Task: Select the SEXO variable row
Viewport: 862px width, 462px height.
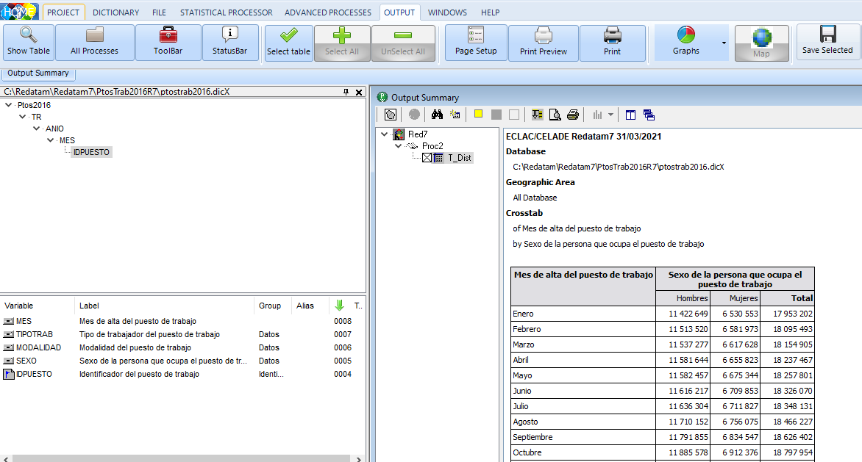Action: tap(26, 361)
